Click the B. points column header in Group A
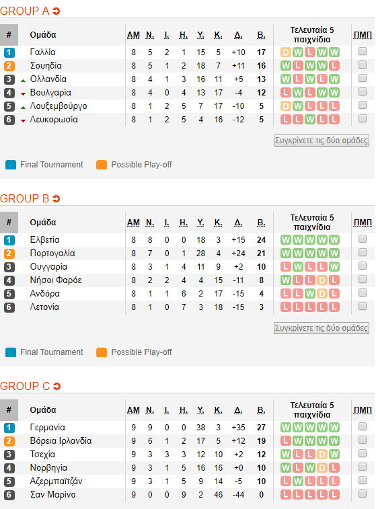This screenshot has width=376, height=509. click(261, 35)
